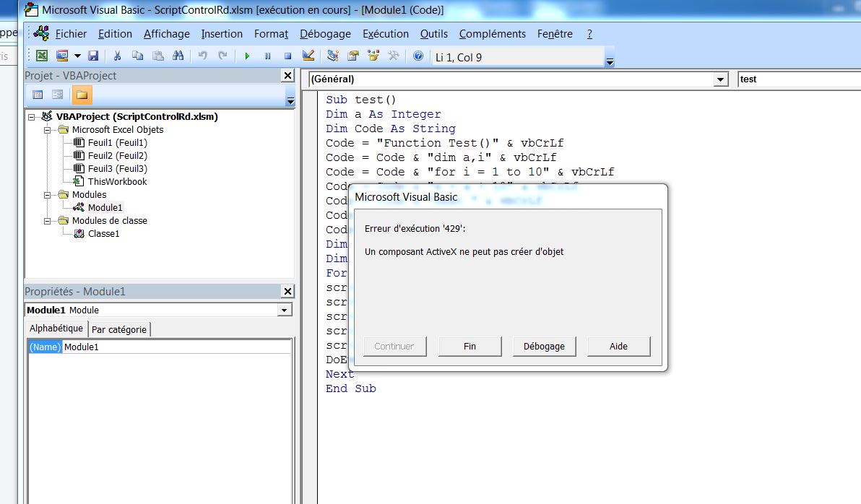This screenshot has height=504, width=861.
Task: Open Find with the binoculars icon
Action: pos(178,56)
